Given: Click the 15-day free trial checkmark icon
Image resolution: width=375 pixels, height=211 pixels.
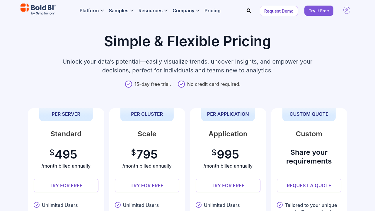Looking at the screenshot, I should point(129,84).
